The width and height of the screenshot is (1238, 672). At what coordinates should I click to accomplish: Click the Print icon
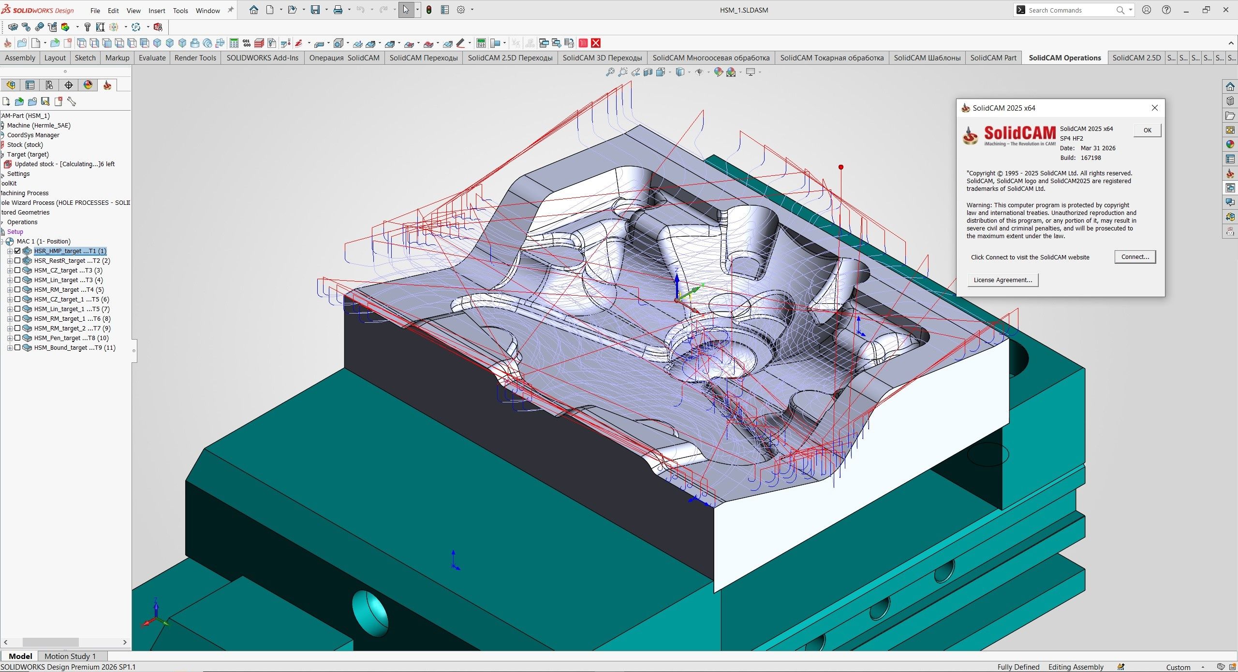pyautogui.click(x=338, y=10)
